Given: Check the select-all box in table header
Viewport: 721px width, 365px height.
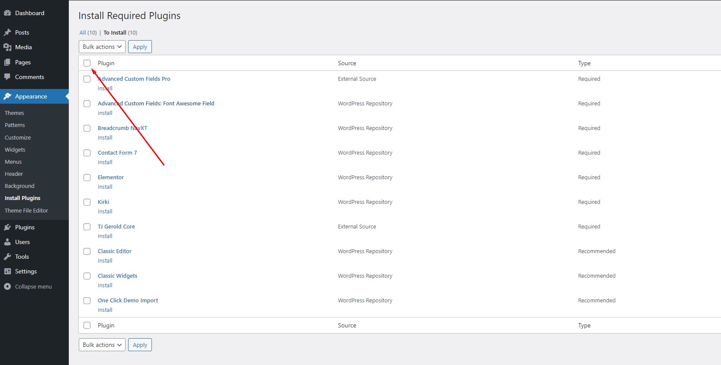Looking at the screenshot, I should point(87,63).
